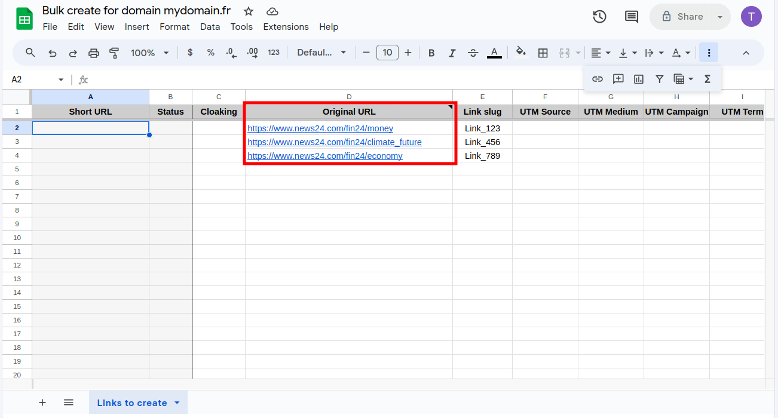Open the font family dropdown
Viewport: 778px width, 418px height.
tap(321, 53)
